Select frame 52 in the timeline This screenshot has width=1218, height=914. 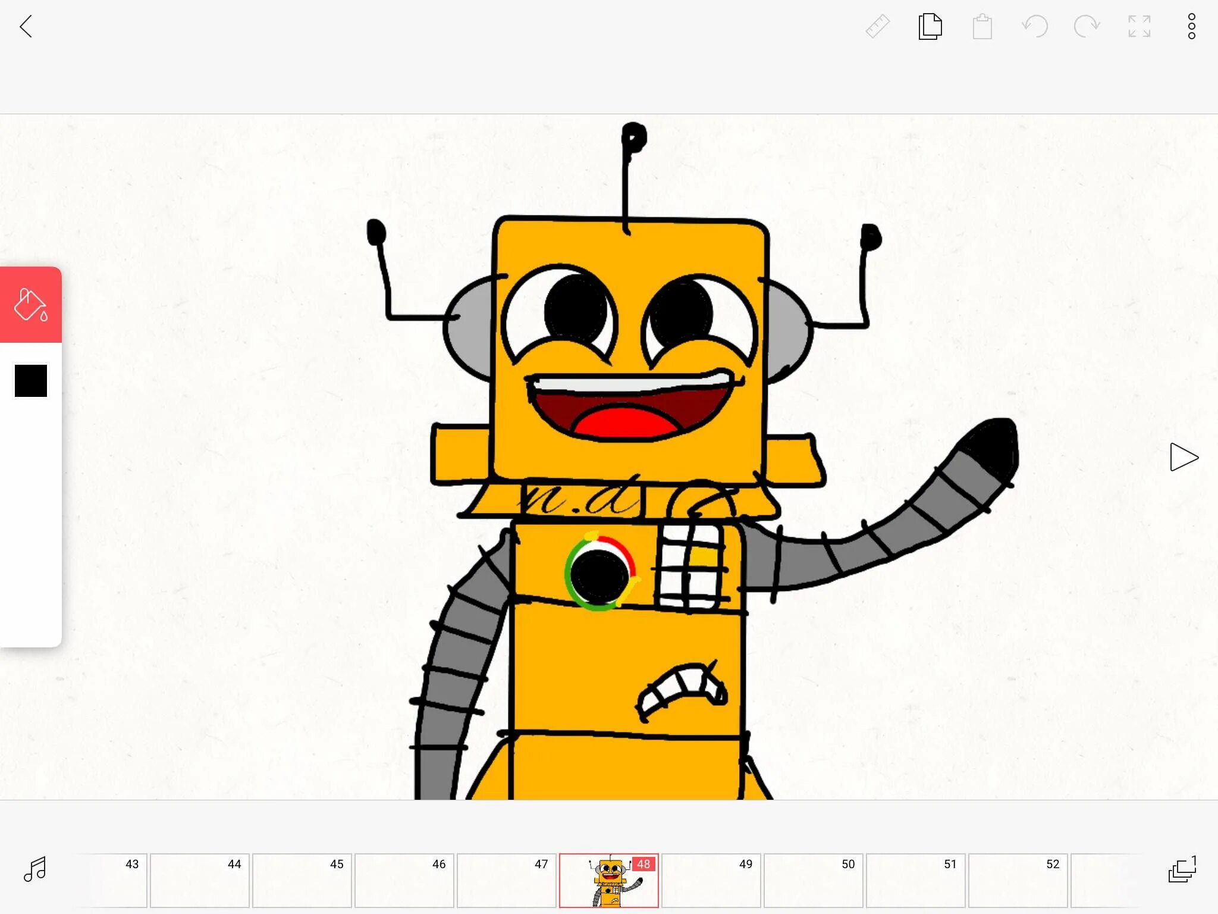[1018, 881]
